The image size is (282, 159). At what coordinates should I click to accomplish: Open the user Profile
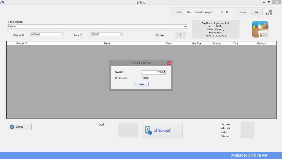tap(179, 12)
